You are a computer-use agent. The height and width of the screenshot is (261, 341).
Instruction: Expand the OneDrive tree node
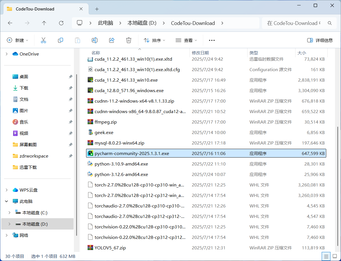(7, 54)
